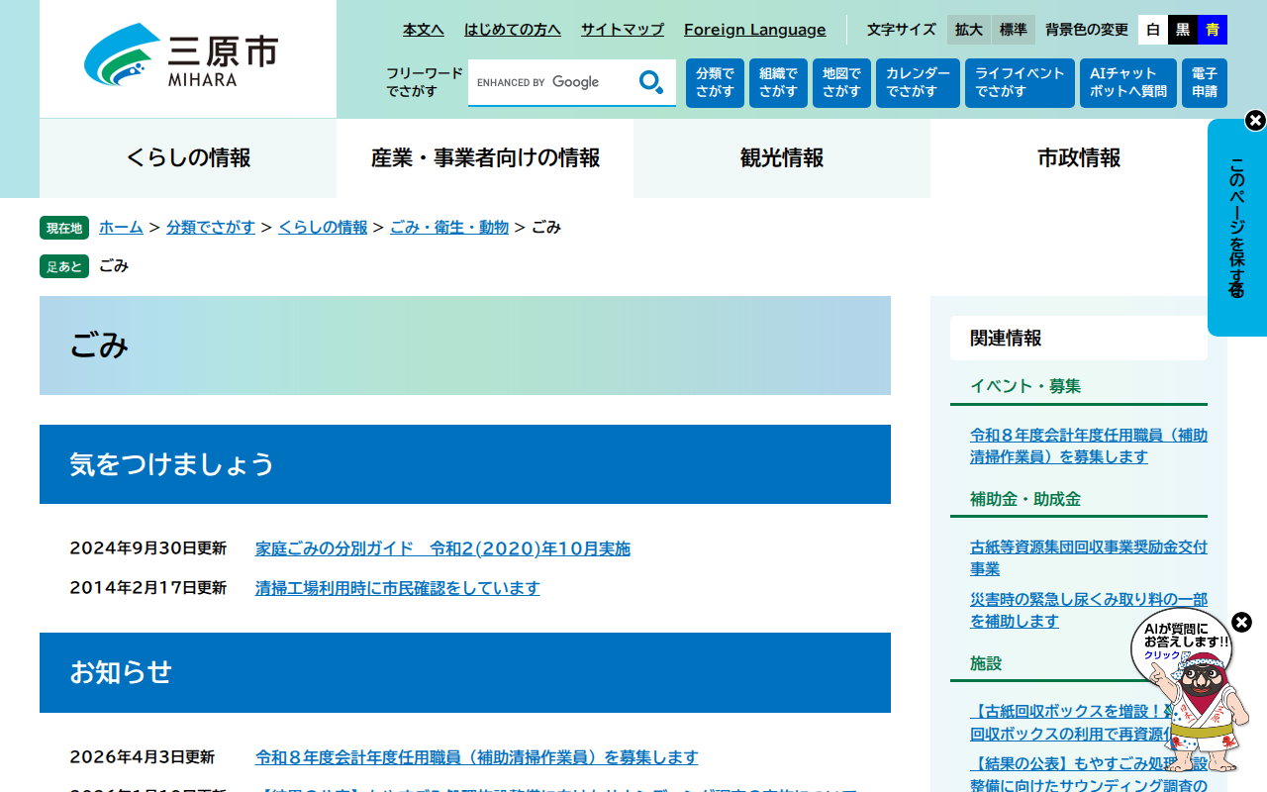The image size is (1267, 792).
Task: Click the Mihara city logo
Action: tap(182, 56)
